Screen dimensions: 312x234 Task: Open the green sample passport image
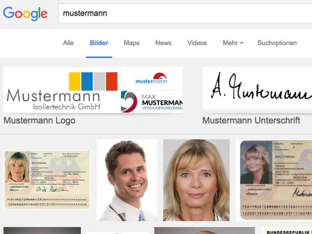coord(47,180)
